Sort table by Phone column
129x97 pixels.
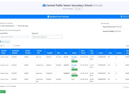102,52
